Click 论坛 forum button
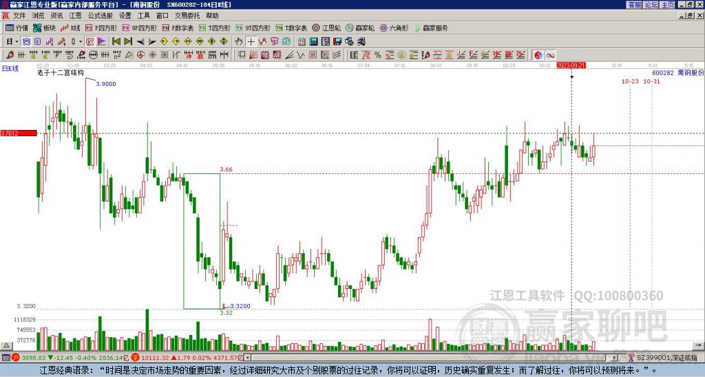The image size is (705, 377). 651,5
